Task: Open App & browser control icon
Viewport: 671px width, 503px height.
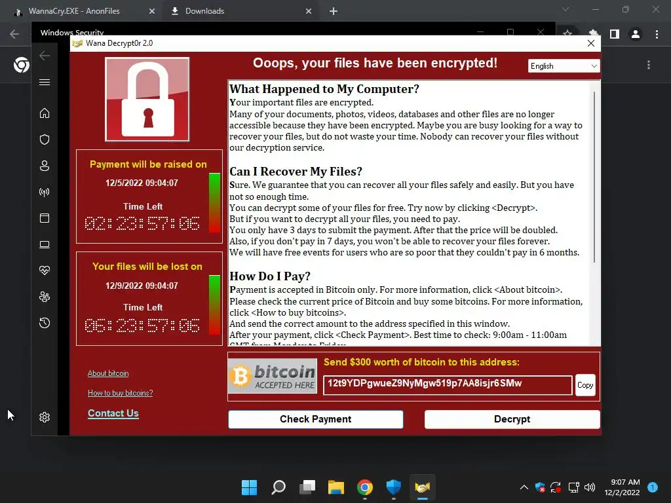Action: tap(45, 218)
